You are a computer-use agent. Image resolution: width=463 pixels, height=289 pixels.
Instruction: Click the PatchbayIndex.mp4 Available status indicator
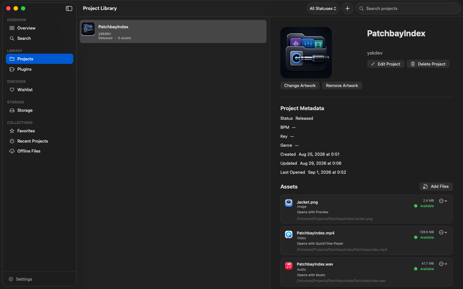point(424,238)
